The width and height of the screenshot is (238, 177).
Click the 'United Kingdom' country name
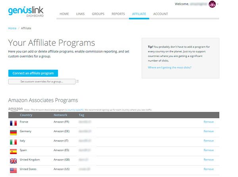coord(30,160)
